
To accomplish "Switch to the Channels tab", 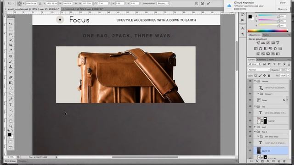I will point(261,60).
